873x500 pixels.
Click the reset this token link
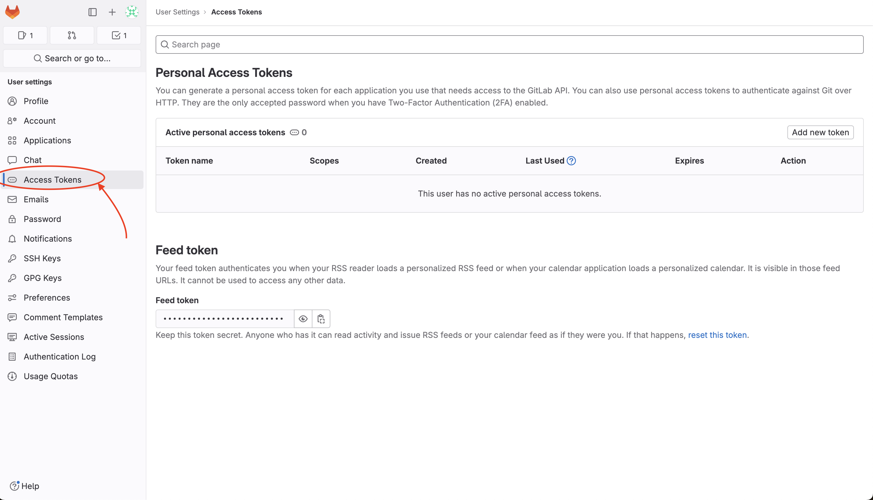tap(717, 335)
